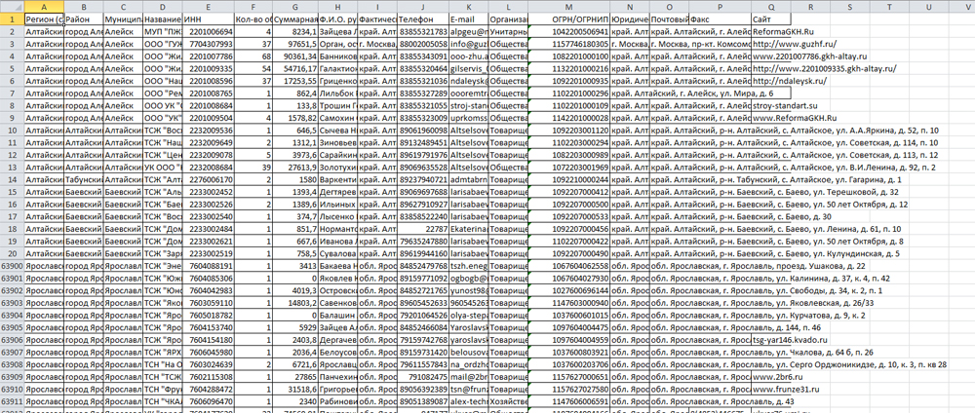Select the 'Регион' header cell
Image resolution: width=975 pixels, height=413 pixels.
[41, 19]
